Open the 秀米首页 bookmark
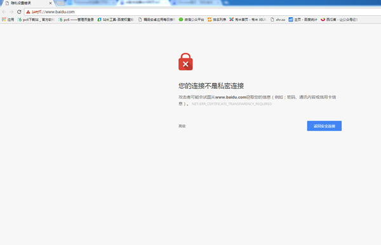 [248, 20]
